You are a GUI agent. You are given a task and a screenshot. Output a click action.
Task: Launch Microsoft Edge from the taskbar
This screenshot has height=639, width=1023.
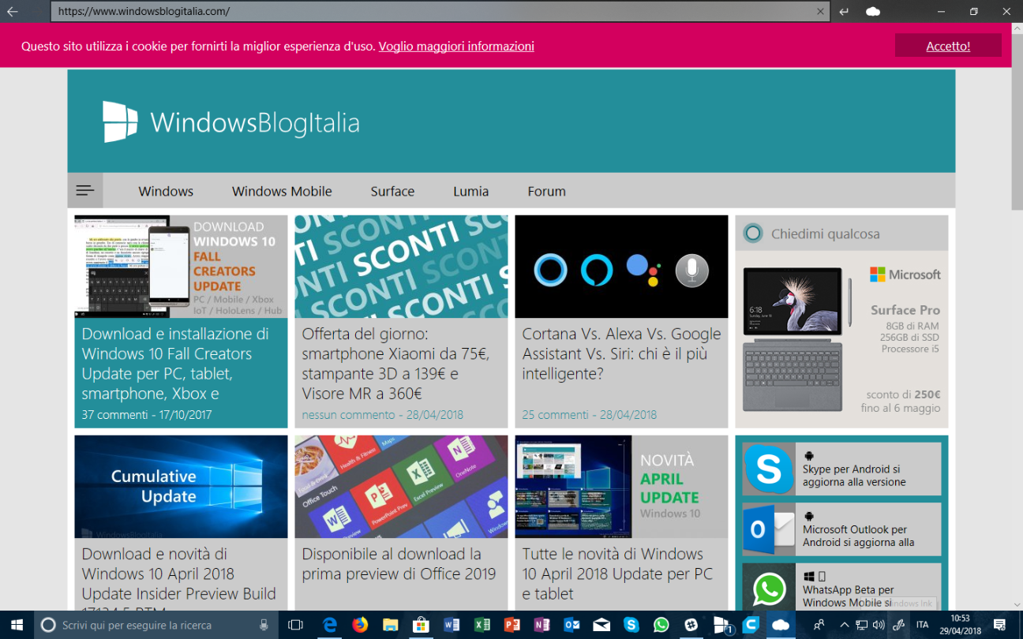[x=330, y=625]
